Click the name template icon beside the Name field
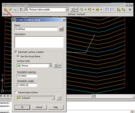The height and width of the screenshot is (113, 135). 61,29
